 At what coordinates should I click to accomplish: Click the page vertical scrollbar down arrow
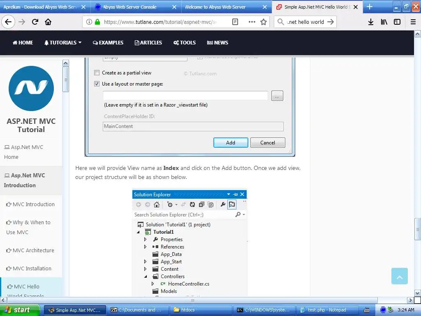tap(418, 293)
